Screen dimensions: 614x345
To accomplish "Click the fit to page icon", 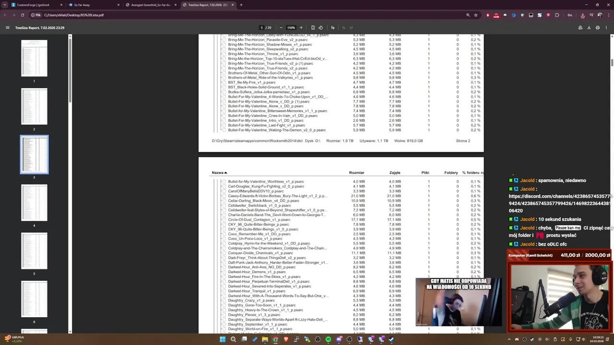I will click(313, 27).
